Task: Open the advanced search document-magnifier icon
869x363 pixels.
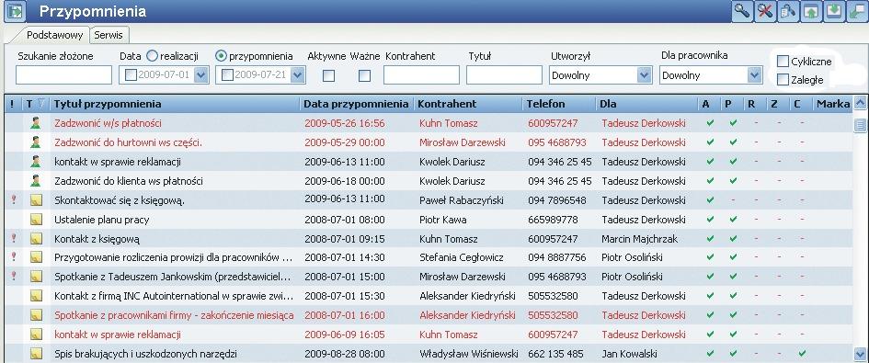Action: click(787, 11)
